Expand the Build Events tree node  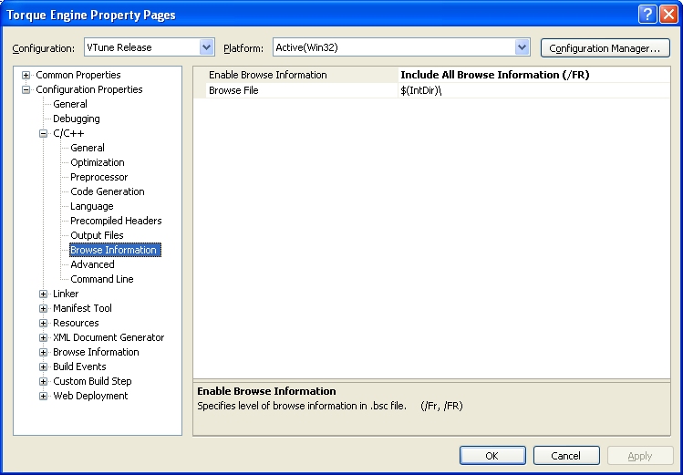[44, 367]
